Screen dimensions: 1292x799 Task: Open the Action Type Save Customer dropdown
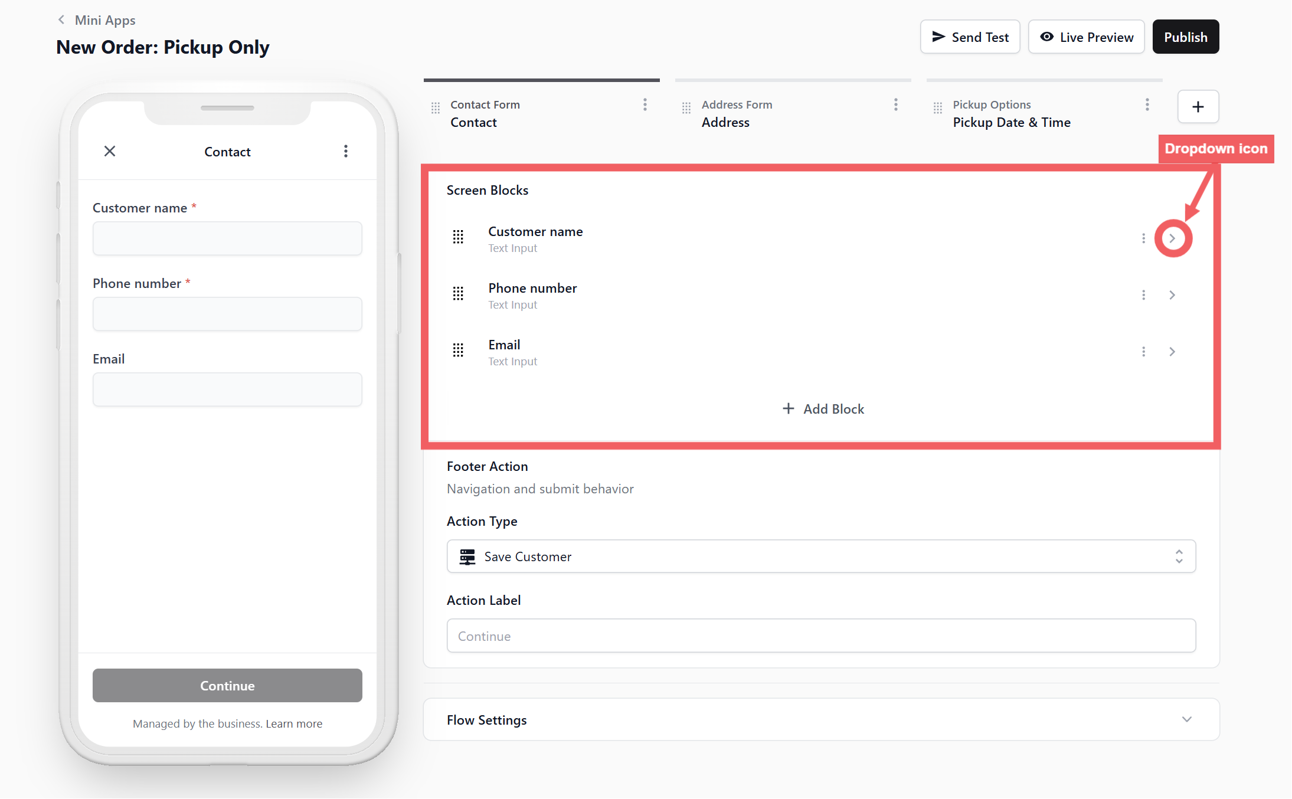point(820,556)
